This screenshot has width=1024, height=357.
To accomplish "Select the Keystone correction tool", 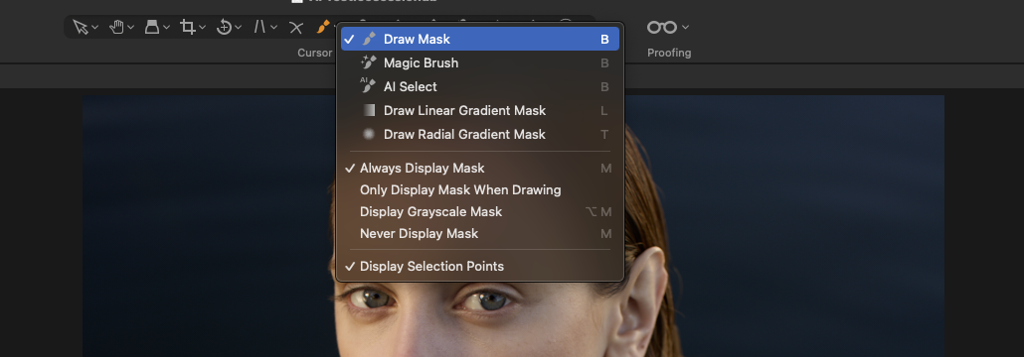I will coord(152,28).
